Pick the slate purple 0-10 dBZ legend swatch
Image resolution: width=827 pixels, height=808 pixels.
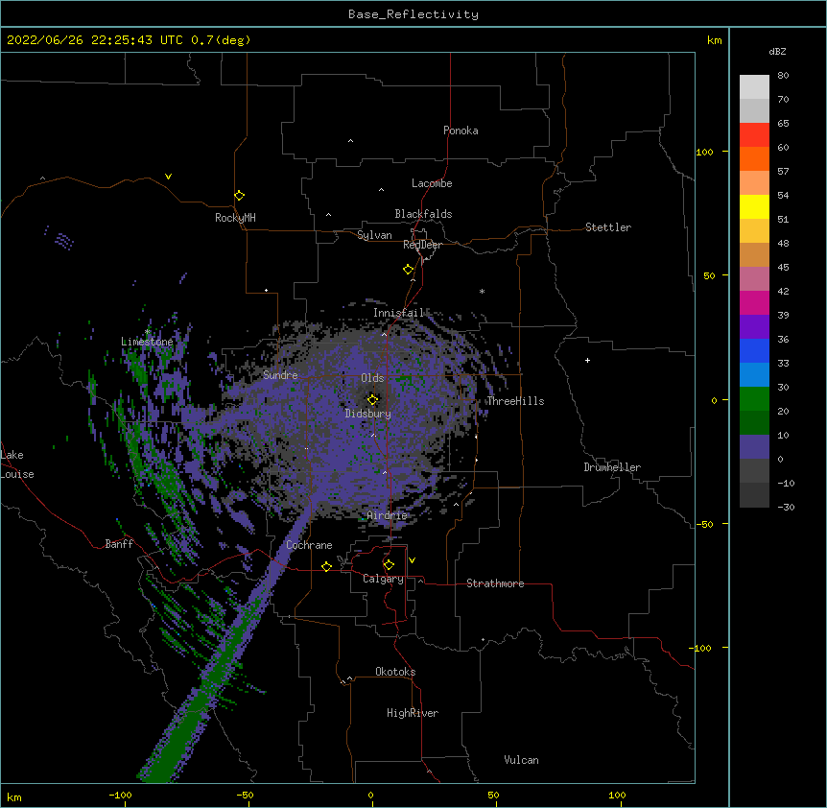tap(754, 447)
